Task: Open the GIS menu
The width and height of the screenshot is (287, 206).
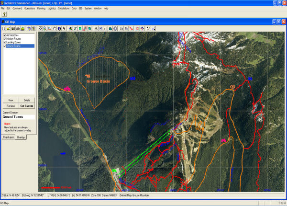Action: pyautogui.click(x=80, y=9)
